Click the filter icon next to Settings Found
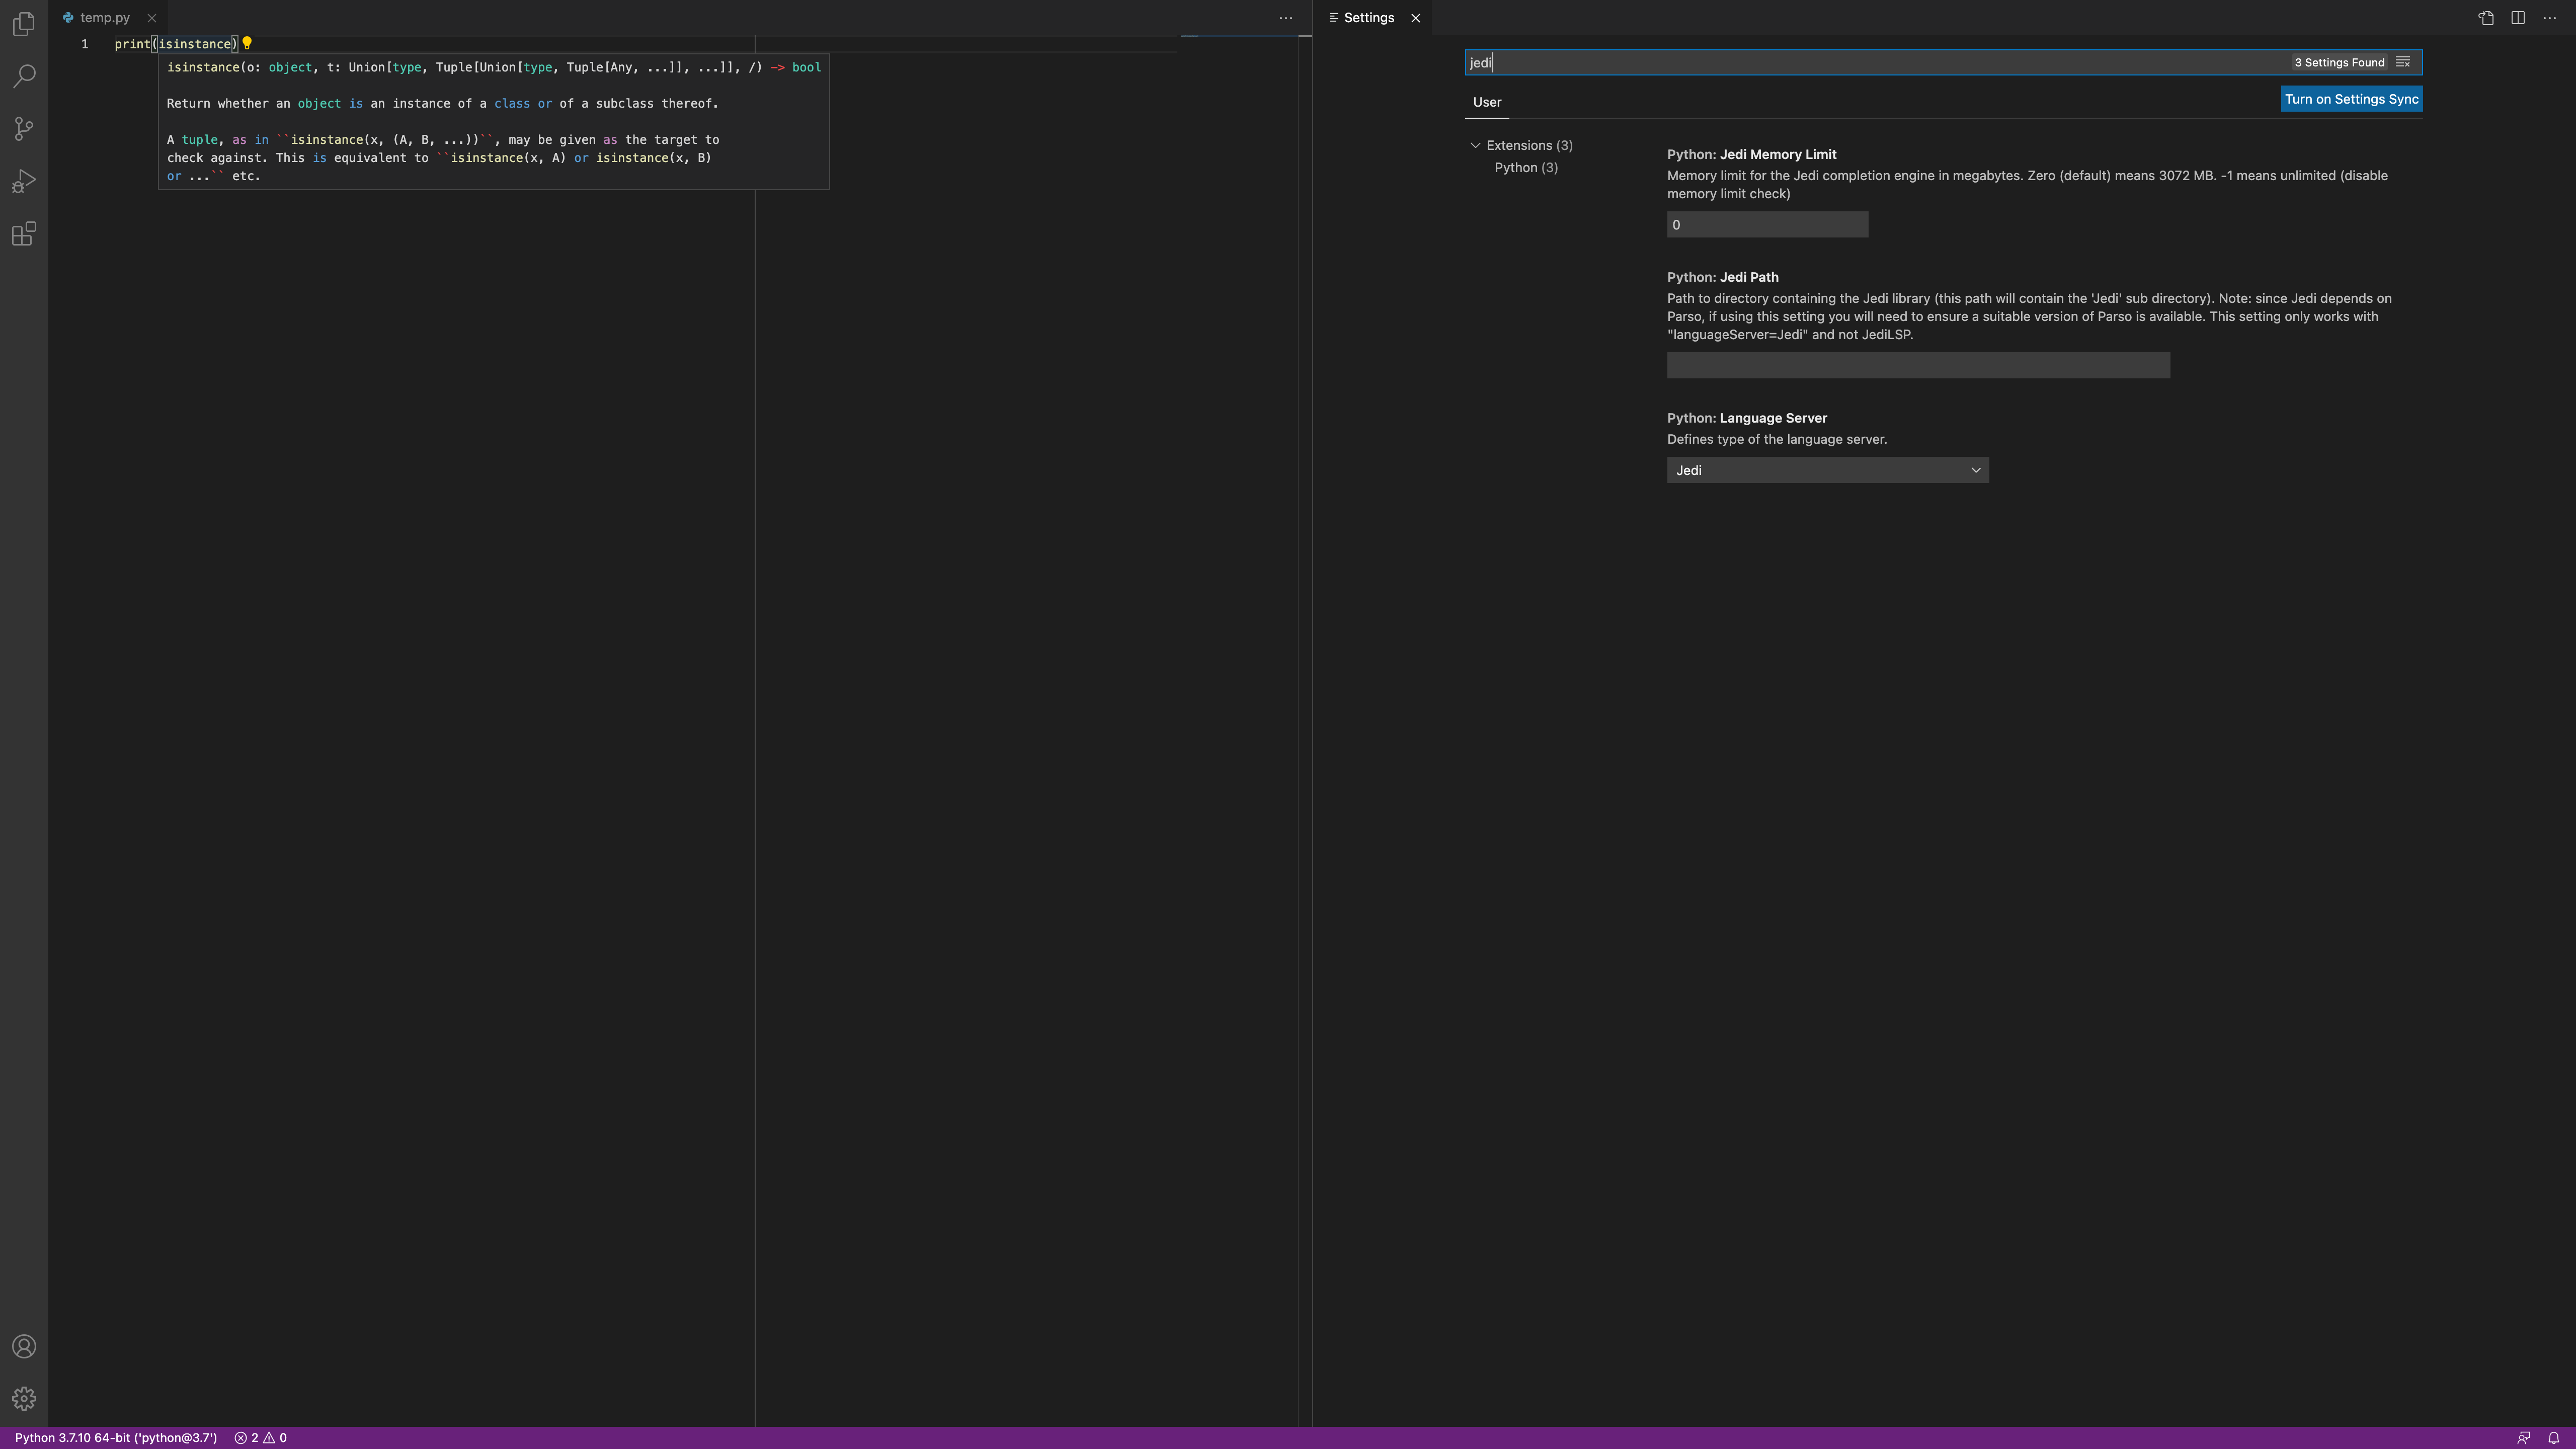Viewport: 2576px width, 1449px height. [x=2404, y=61]
